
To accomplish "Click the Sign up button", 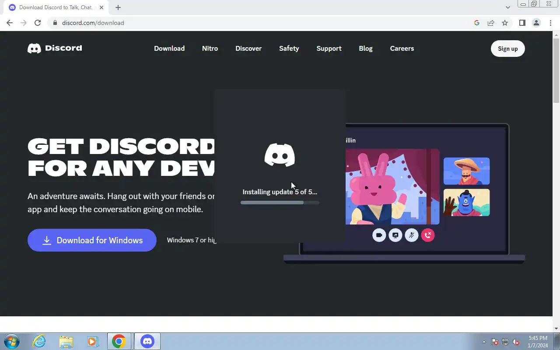I will coord(507,49).
